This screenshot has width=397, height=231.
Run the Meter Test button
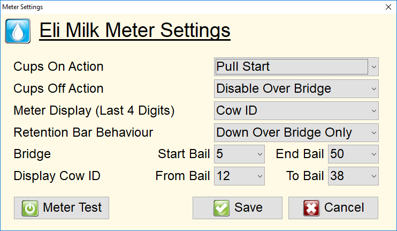click(x=62, y=208)
